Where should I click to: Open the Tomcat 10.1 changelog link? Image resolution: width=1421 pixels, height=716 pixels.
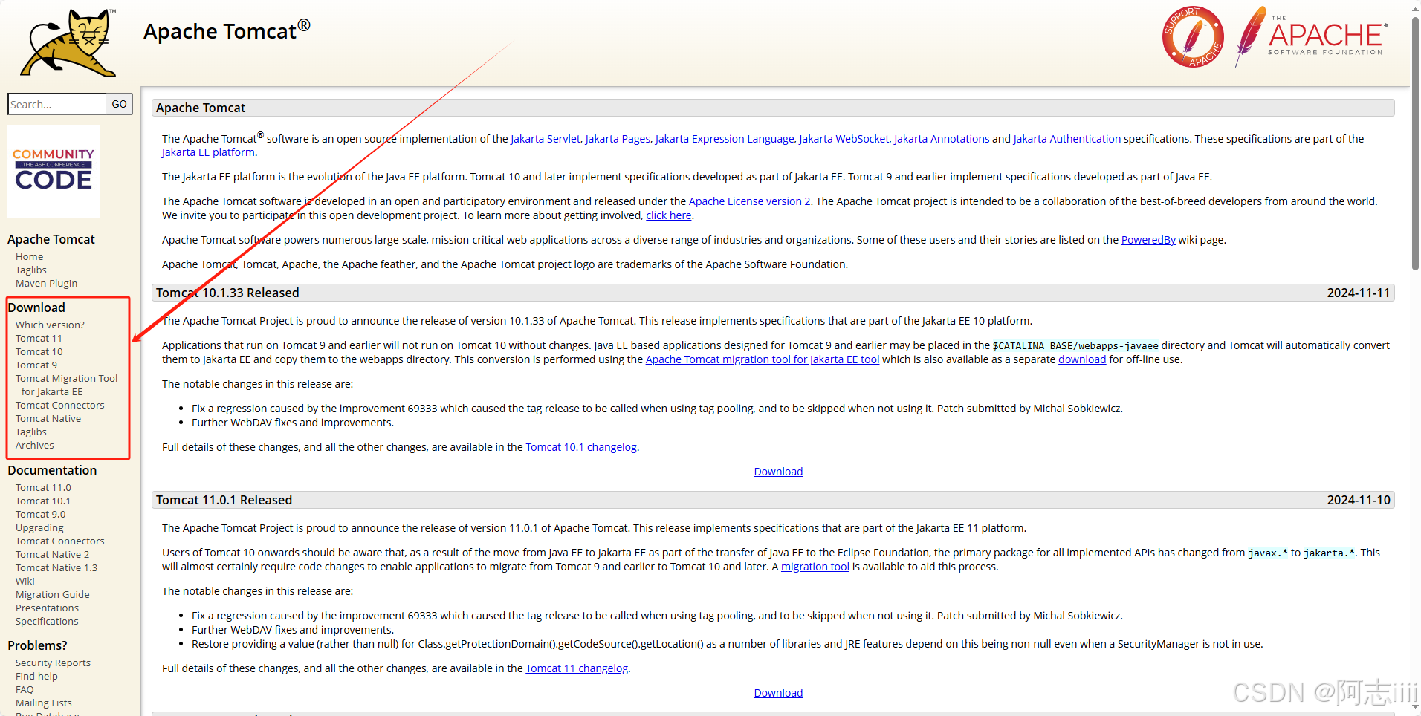coord(581,447)
